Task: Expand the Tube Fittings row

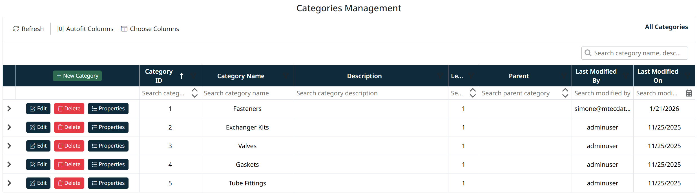Action: (9, 183)
